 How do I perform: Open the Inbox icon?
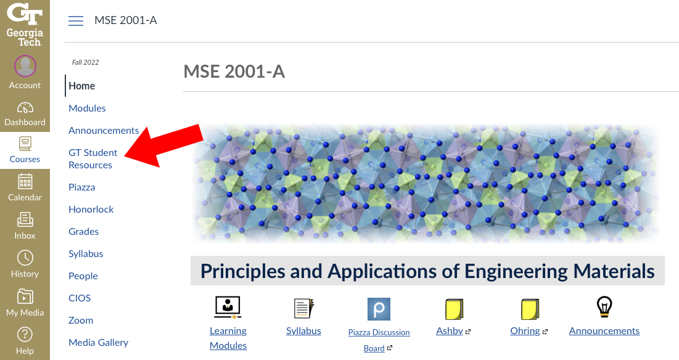tap(25, 219)
